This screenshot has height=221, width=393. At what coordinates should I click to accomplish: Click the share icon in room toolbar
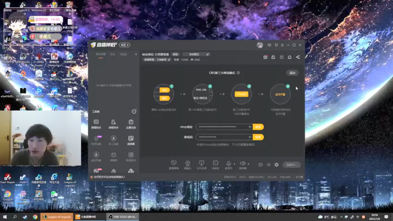coord(298,57)
